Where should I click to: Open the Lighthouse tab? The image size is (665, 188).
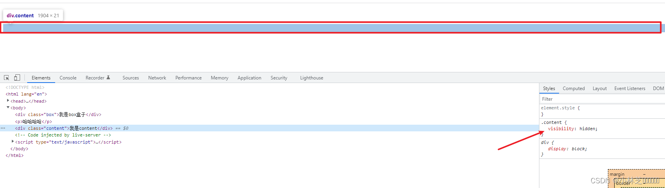tap(311, 78)
